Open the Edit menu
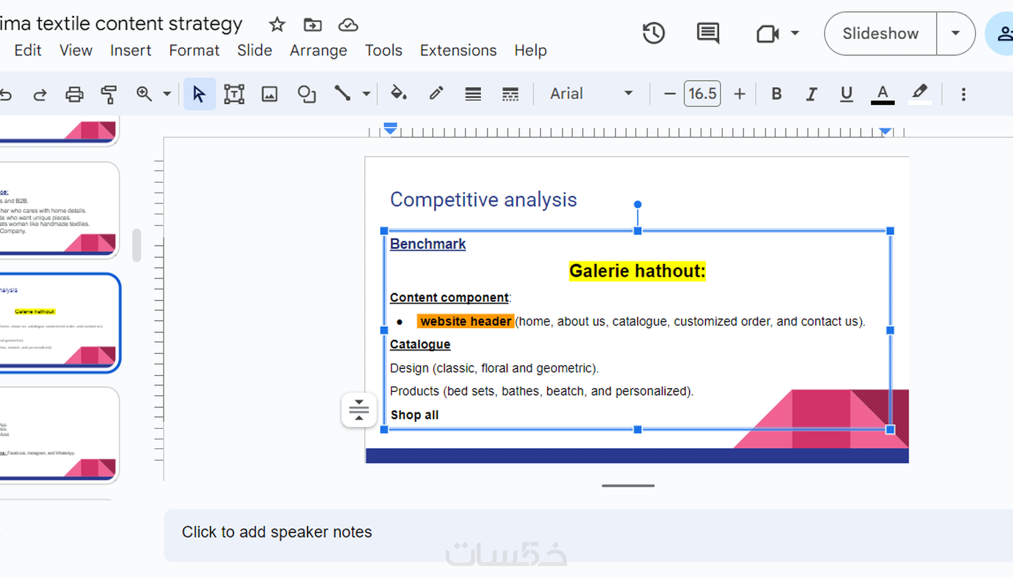1013x578 pixels. click(x=27, y=51)
